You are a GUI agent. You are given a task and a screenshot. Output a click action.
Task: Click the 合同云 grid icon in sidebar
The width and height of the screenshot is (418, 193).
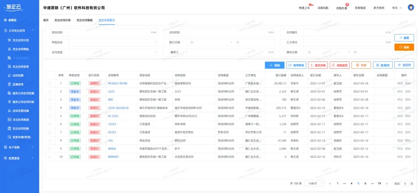5,20
